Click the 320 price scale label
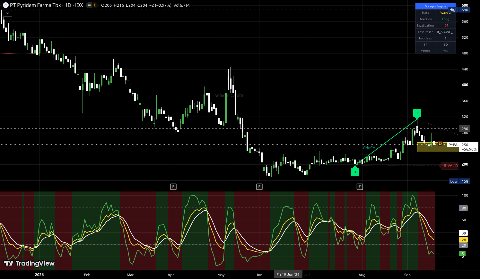 point(465,117)
